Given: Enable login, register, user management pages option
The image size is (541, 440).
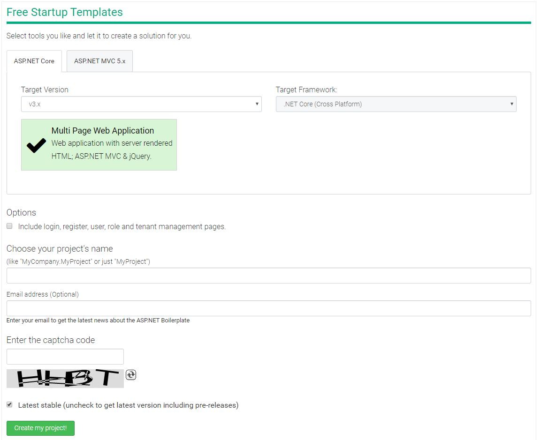Looking at the screenshot, I should [10, 226].
